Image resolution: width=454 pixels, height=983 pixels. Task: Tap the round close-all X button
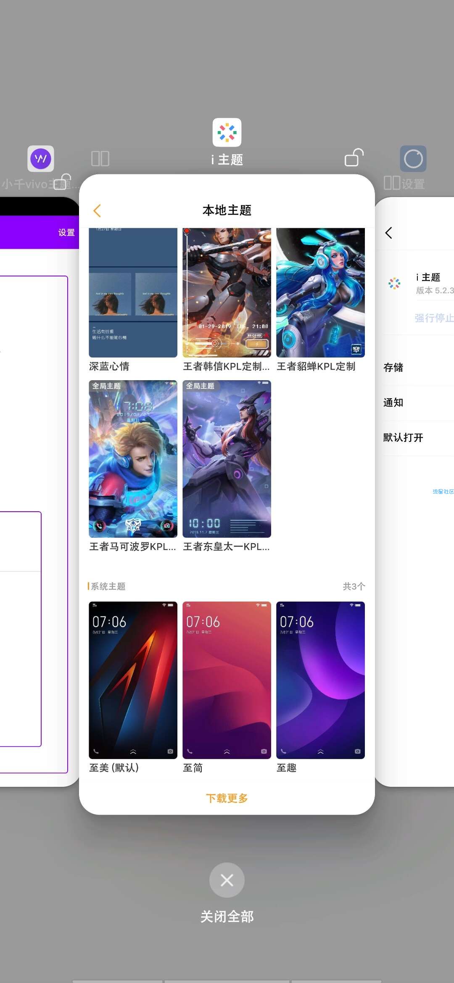point(227,880)
